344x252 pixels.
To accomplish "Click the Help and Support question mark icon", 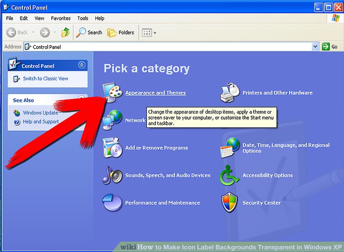I will click(17, 122).
